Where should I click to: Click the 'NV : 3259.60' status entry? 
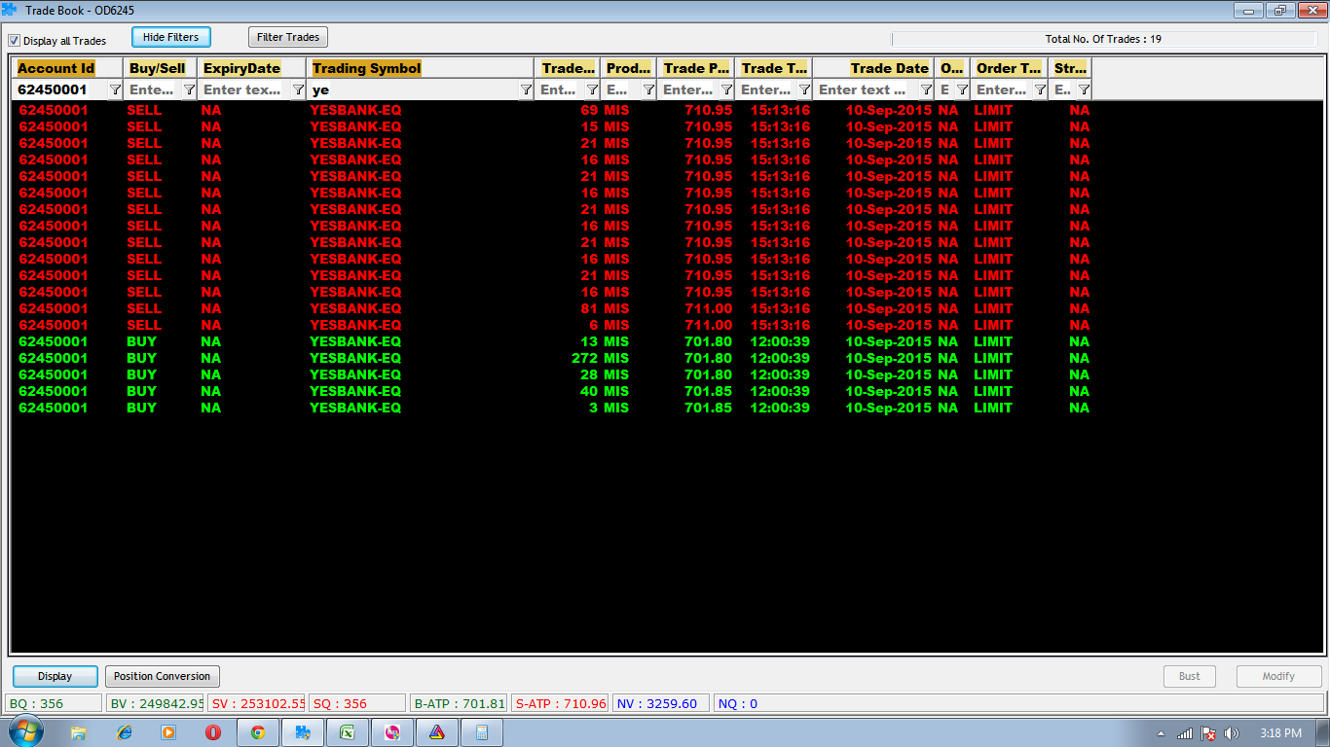click(662, 703)
